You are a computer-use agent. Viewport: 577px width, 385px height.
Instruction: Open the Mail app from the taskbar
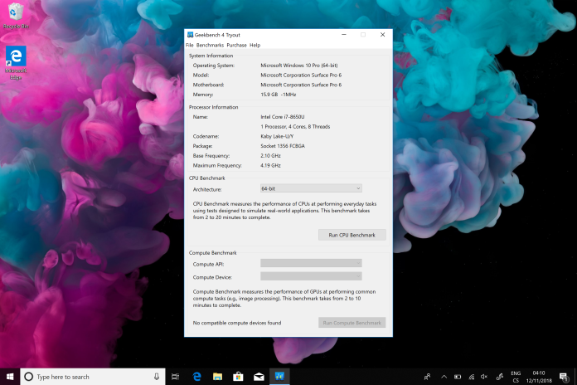pos(259,377)
